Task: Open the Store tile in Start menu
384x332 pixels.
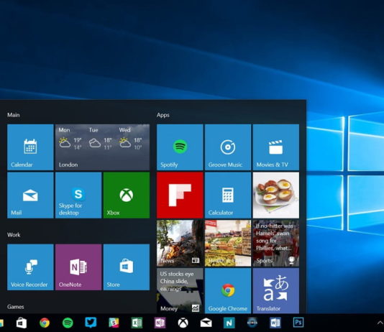Action: [127, 267]
